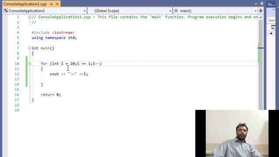Collapse the for loop outline
The height and width of the screenshot is (157, 279).
pyautogui.click(x=29, y=64)
